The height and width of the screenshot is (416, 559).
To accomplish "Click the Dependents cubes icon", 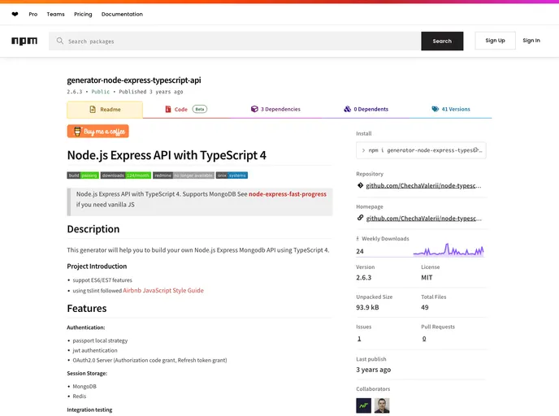I will (x=347, y=109).
